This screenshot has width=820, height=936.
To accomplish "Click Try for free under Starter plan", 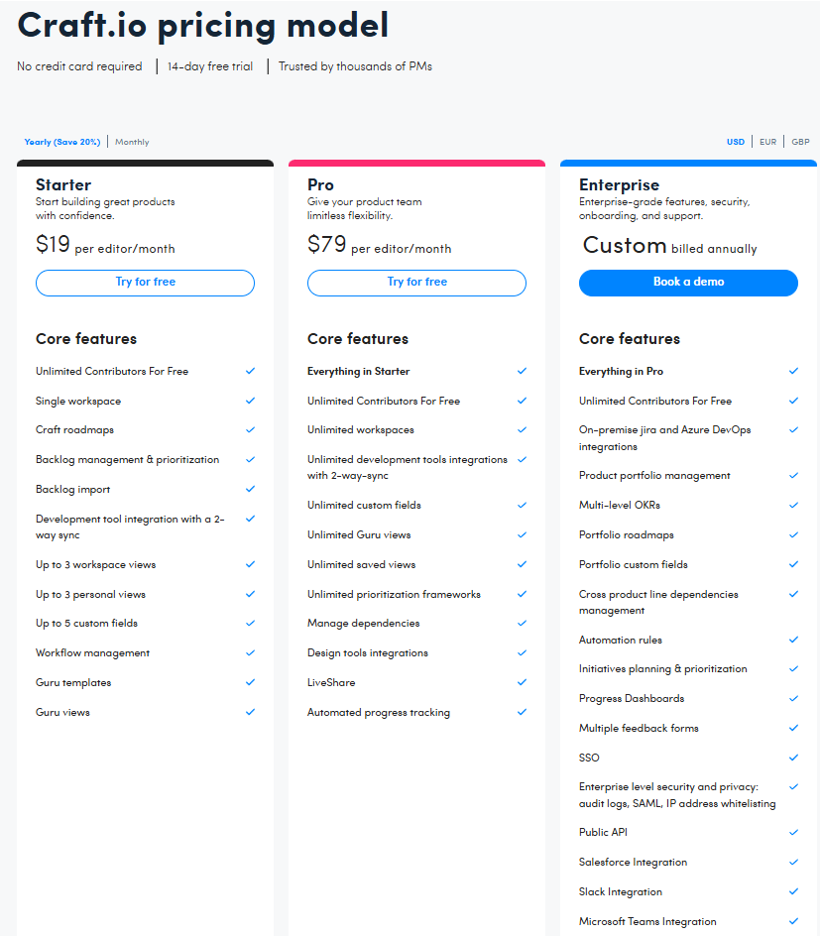I will [x=145, y=283].
